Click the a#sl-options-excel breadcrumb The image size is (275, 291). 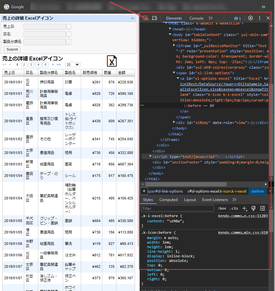(217, 191)
